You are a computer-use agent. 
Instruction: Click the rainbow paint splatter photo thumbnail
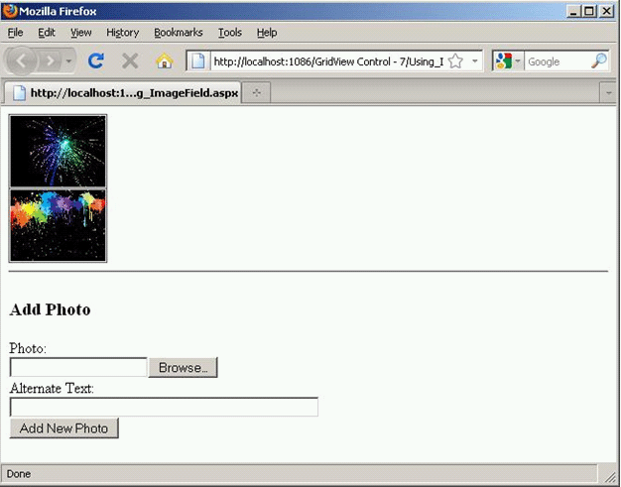pyautogui.click(x=58, y=225)
